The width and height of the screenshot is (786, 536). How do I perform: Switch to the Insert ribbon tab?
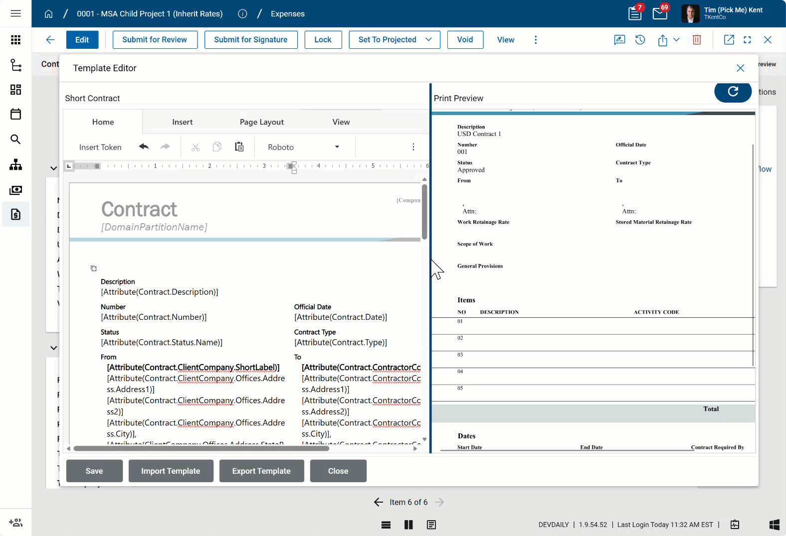[182, 122]
